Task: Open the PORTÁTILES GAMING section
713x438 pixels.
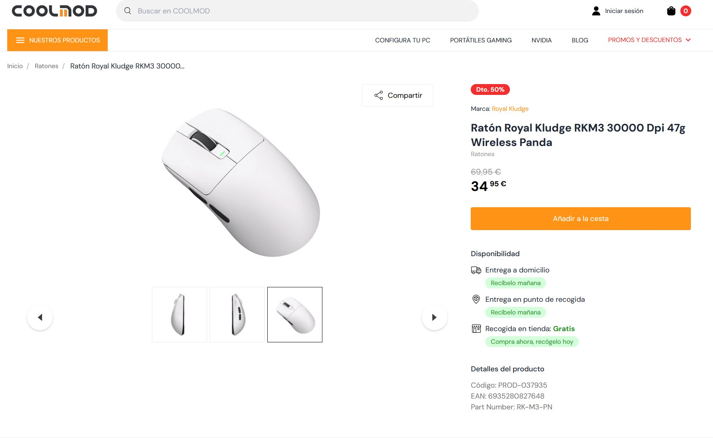Action: 481,40
